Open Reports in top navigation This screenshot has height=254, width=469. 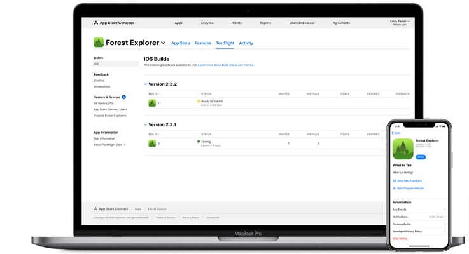click(x=265, y=23)
